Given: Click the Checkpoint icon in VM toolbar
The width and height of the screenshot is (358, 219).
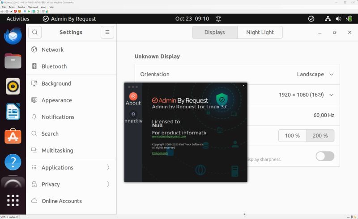Looking at the screenshot, I should point(34,11).
